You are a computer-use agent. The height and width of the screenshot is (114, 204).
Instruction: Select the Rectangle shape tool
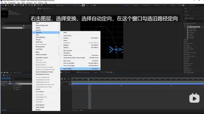pos(21,5)
